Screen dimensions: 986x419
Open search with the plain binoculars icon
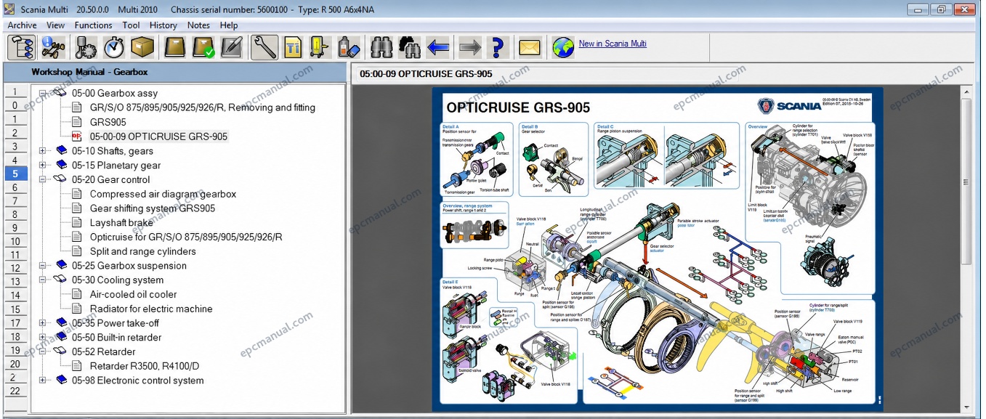coord(381,47)
